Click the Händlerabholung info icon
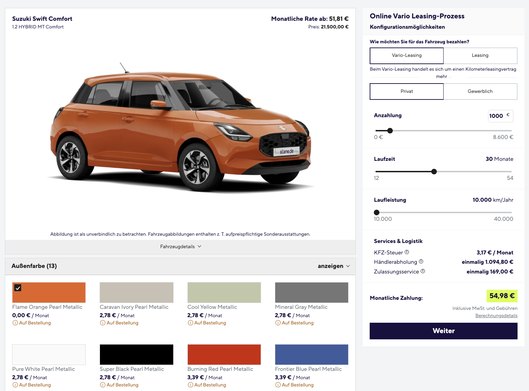This screenshot has width=529, height=391. click(x=421, y=262)
